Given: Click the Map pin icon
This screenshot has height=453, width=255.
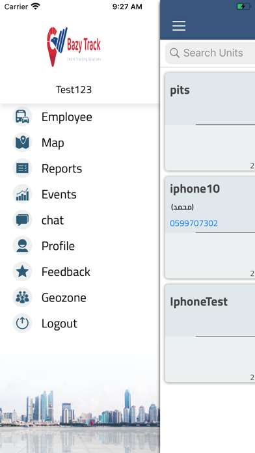Looking at the screenshot, I should [22, 143].
